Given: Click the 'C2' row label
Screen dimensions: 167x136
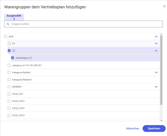Looking at the screenshot, I should [14, 51].
